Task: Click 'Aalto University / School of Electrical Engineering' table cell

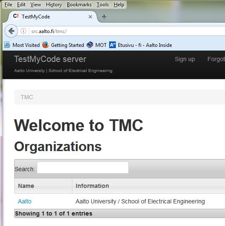Action: (140, 201)
